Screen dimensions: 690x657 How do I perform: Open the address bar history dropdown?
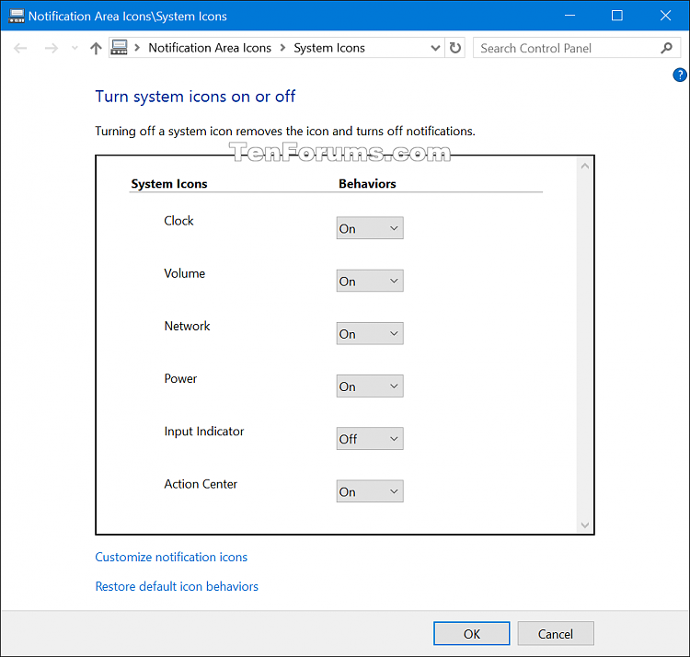(435, 48)
